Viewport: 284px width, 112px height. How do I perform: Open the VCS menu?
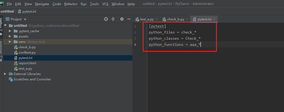[105, 4]
